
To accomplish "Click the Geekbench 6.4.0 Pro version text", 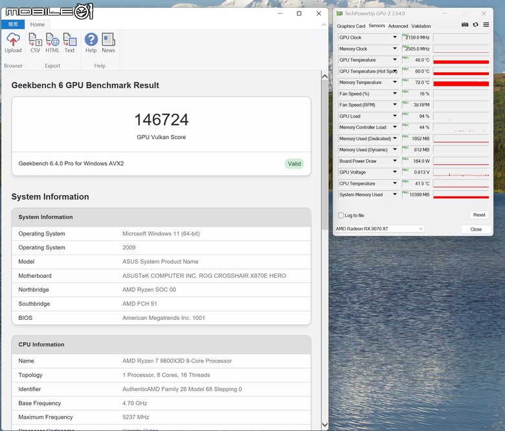I will (71, 163).
